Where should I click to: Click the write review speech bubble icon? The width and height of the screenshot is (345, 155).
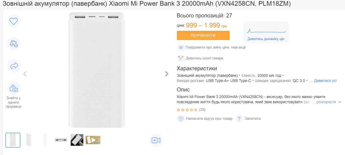[x=181, y=119]
